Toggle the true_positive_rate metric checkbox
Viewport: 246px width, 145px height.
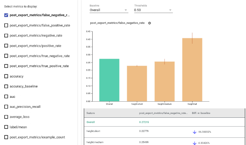[6, 66]
